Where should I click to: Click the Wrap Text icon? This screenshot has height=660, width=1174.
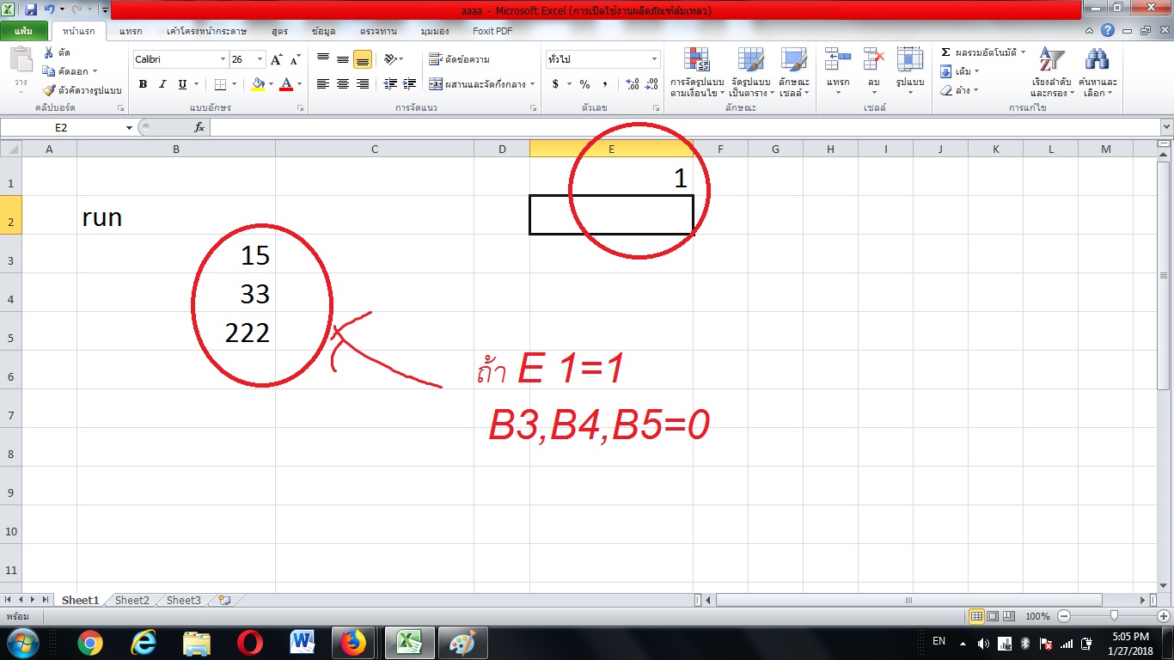point(436,59)
